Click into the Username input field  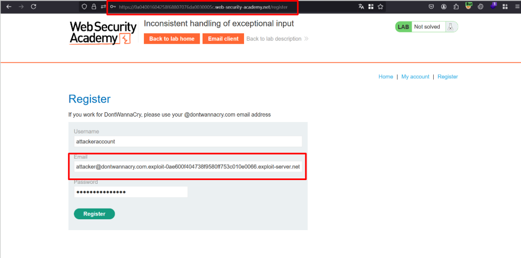187,141
